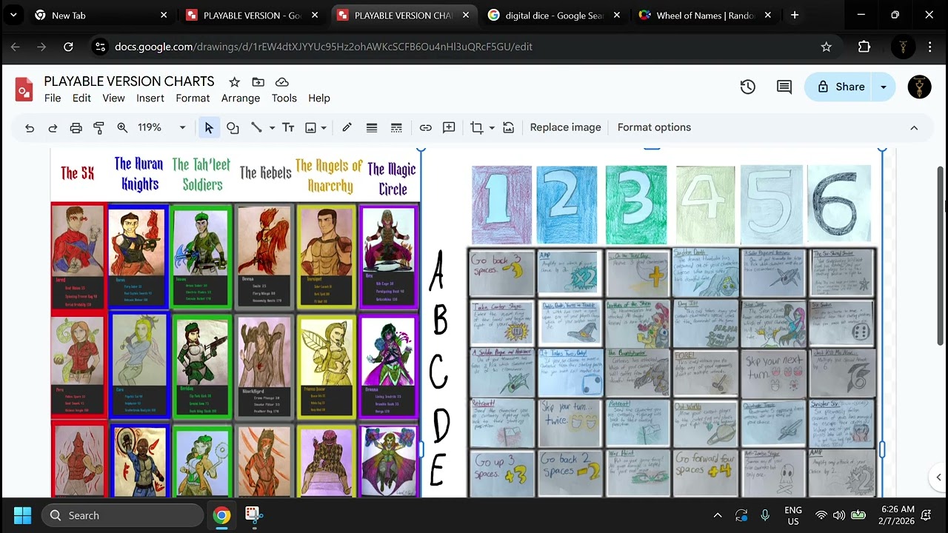Open the Tools menu
948x533 pixels.
[284, 98]
